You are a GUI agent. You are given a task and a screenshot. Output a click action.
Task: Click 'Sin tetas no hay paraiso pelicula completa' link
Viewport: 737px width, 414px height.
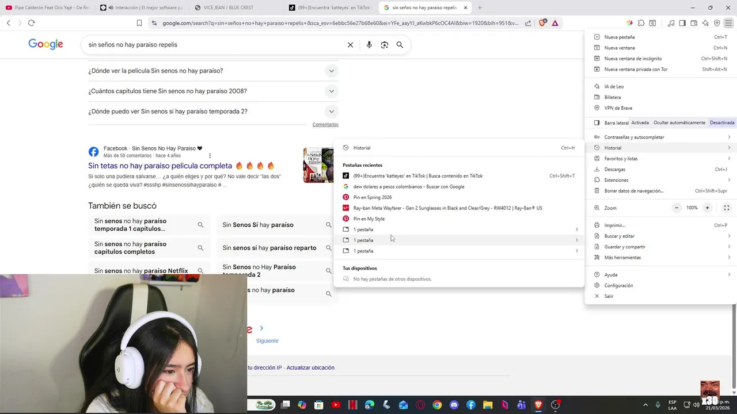160,166
